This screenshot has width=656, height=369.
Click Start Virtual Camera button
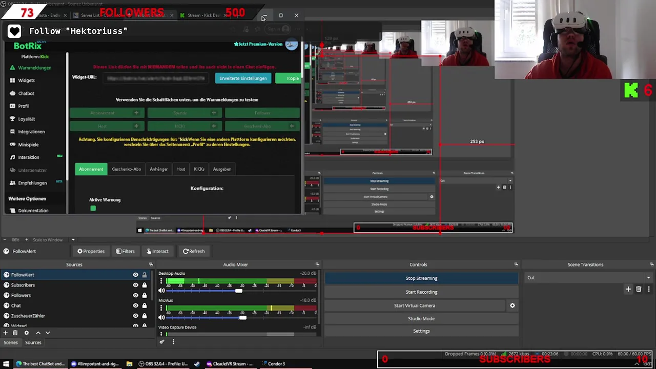(x=415, y=305)
